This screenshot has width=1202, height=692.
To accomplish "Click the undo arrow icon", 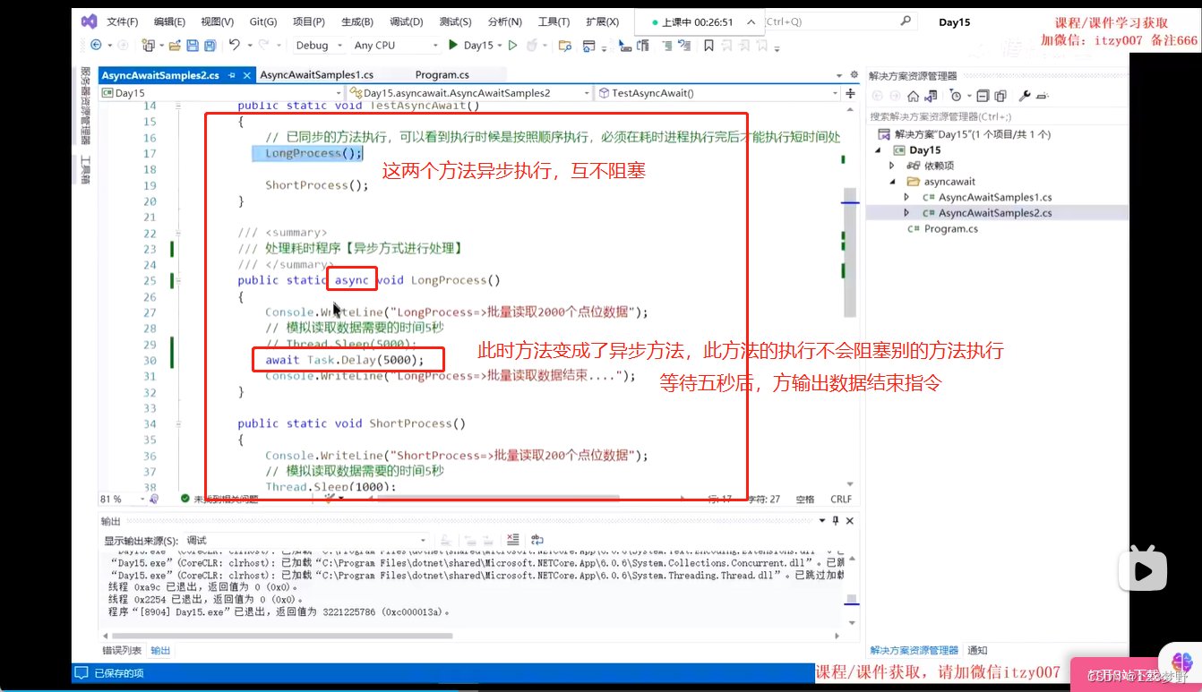I will click(x=234, y=45).
